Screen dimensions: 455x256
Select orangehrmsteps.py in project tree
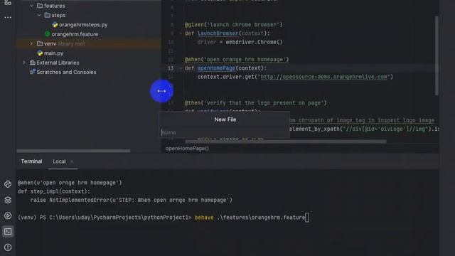pos(83,25)
